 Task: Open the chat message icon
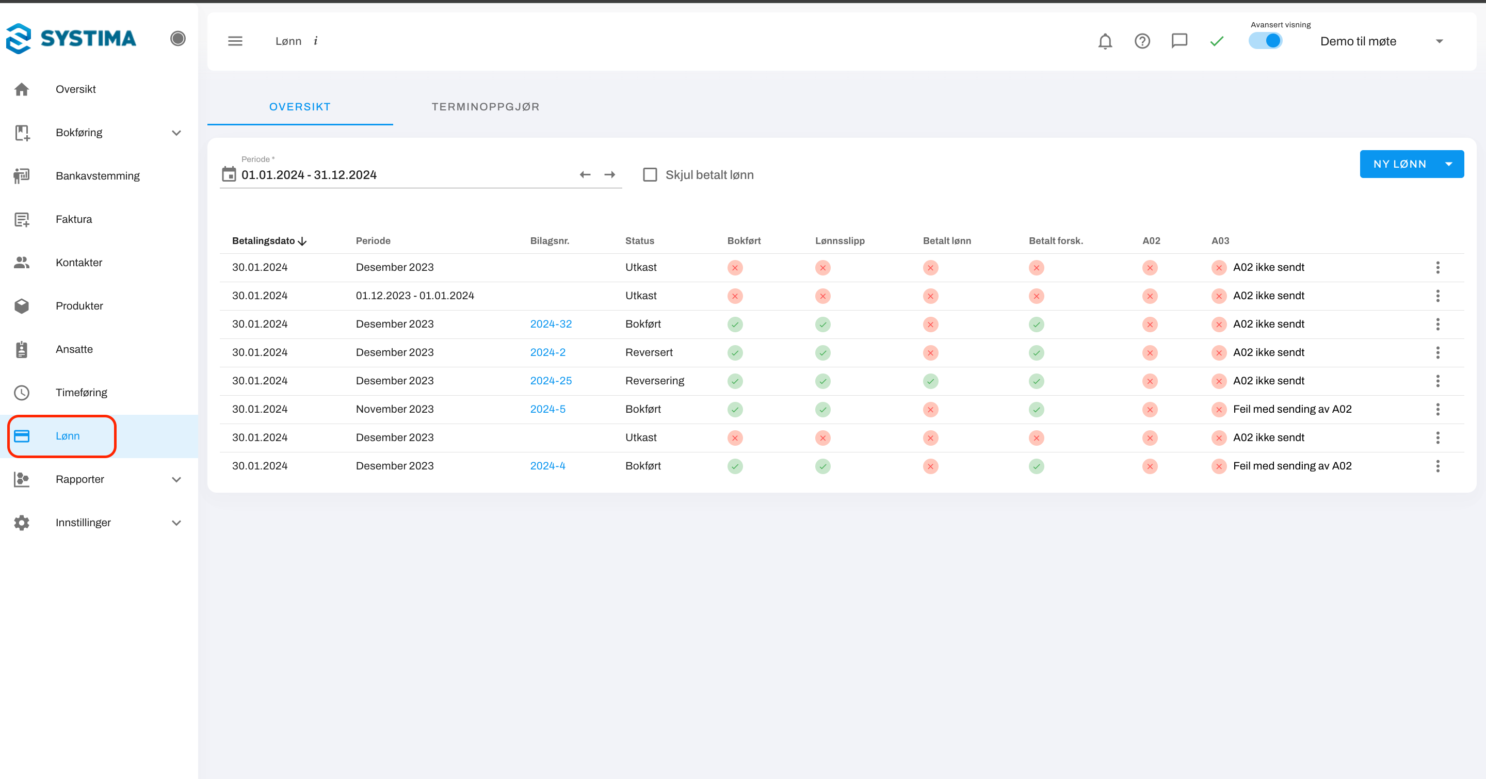pyautogui.click(x=1179, y=41)
